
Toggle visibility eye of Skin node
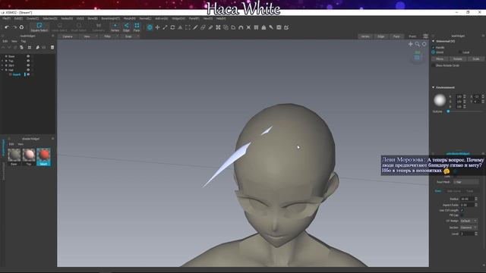(28, 65)
